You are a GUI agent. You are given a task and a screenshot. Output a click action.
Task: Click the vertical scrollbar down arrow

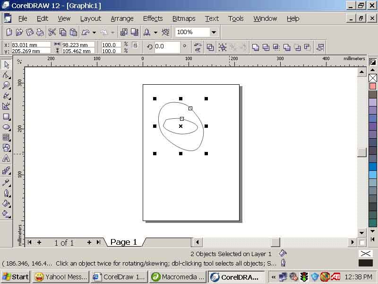pos(361,233)
